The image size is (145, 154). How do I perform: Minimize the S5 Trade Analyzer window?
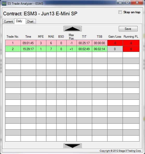click(120, 2)
